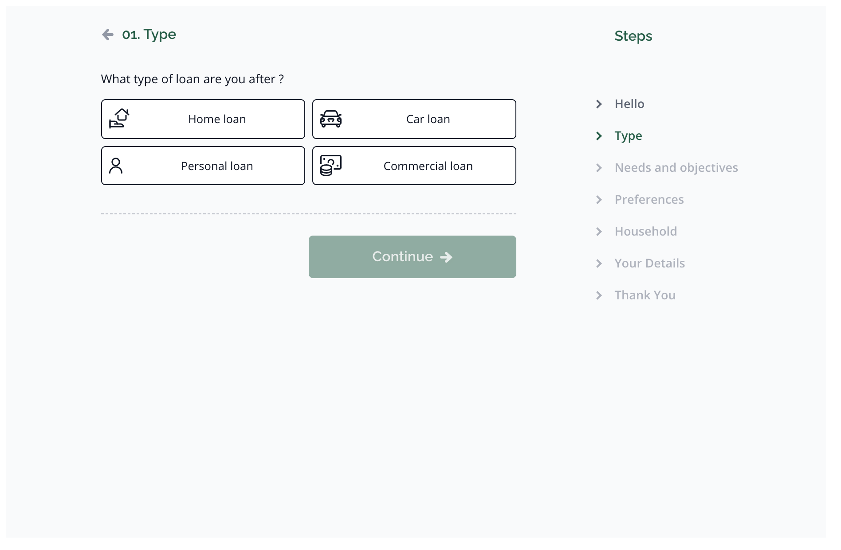Click the Steps sidebar heading
Viewport: 841px width, 550px height.
tap(633, 36)
